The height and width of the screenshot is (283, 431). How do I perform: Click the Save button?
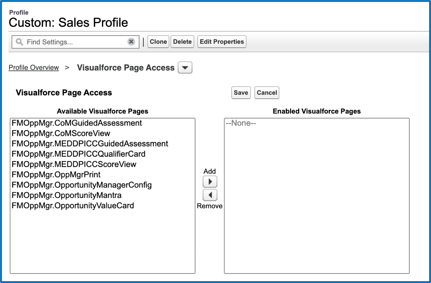click(x=241, y=93)
